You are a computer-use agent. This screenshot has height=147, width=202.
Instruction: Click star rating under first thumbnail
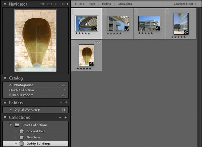pyautogui.click(x=83, y=34)
